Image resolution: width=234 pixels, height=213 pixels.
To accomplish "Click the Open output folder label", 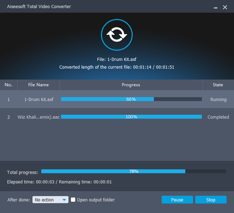I will [x=96, y=200].
